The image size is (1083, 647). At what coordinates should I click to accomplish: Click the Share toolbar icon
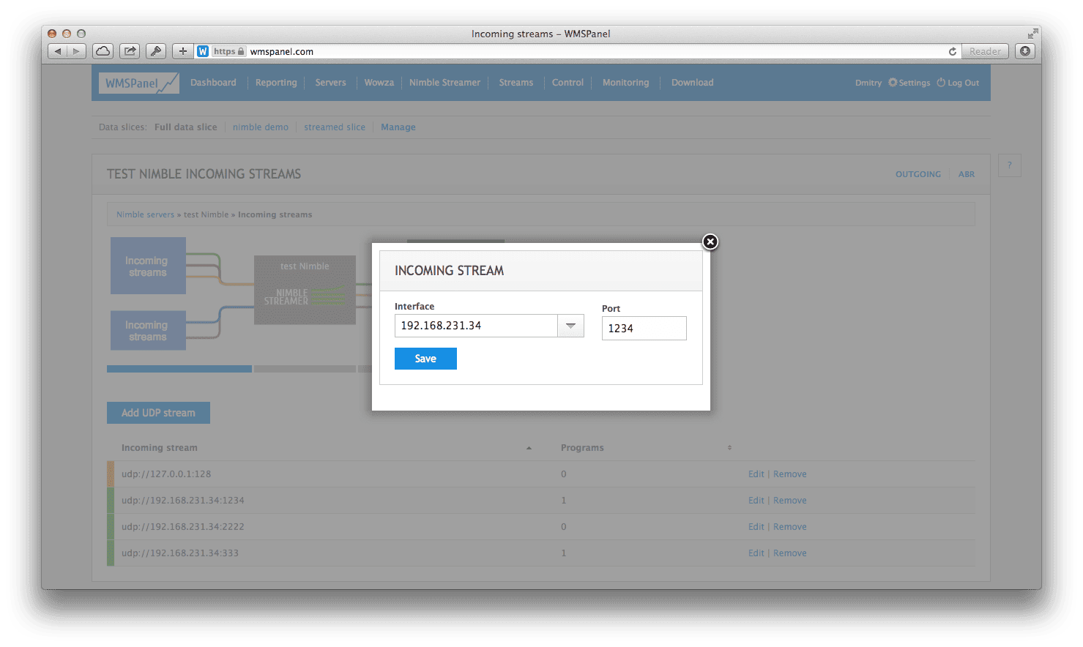pyautogui.click(x=130, y=51)
